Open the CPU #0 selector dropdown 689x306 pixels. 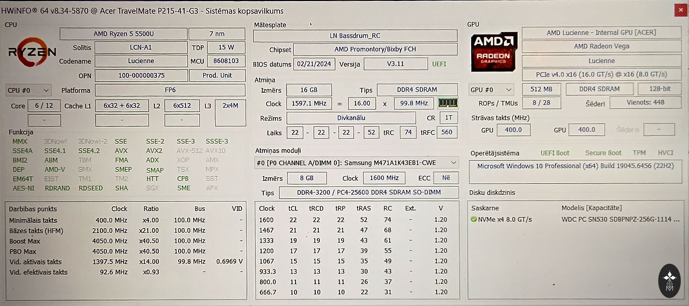(x=28, y=91)
